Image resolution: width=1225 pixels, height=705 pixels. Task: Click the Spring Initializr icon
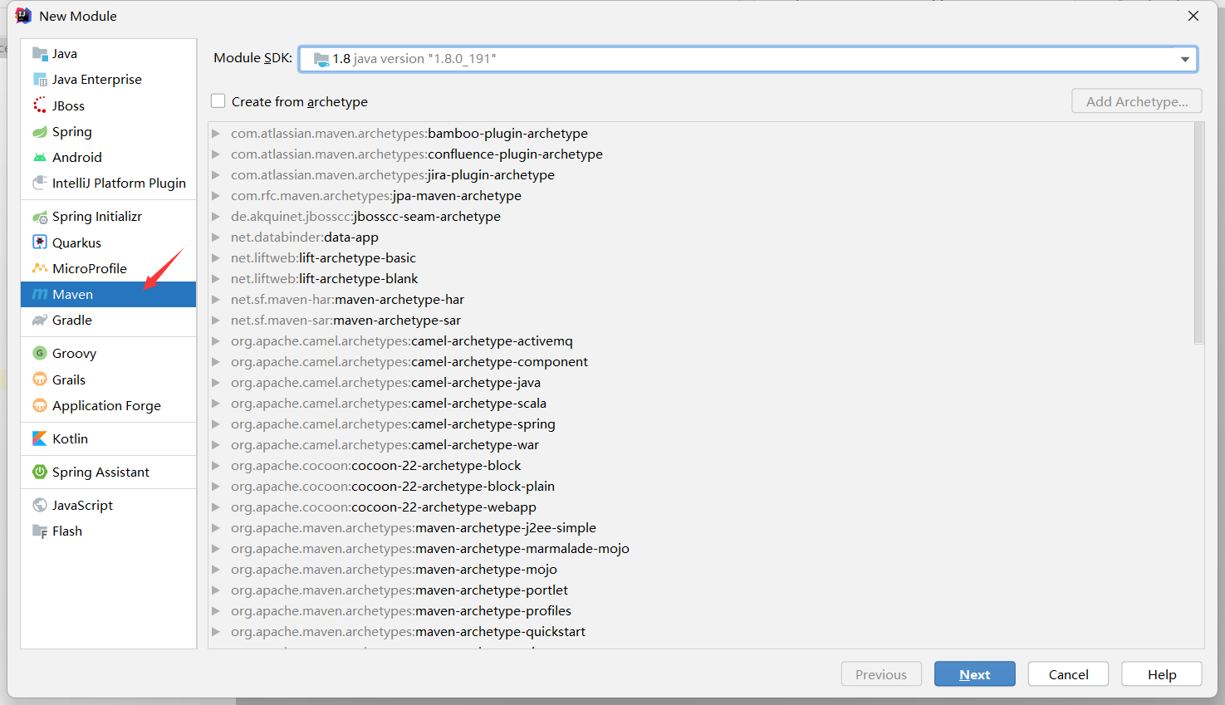pyautogui.click(x=40, y=217)
